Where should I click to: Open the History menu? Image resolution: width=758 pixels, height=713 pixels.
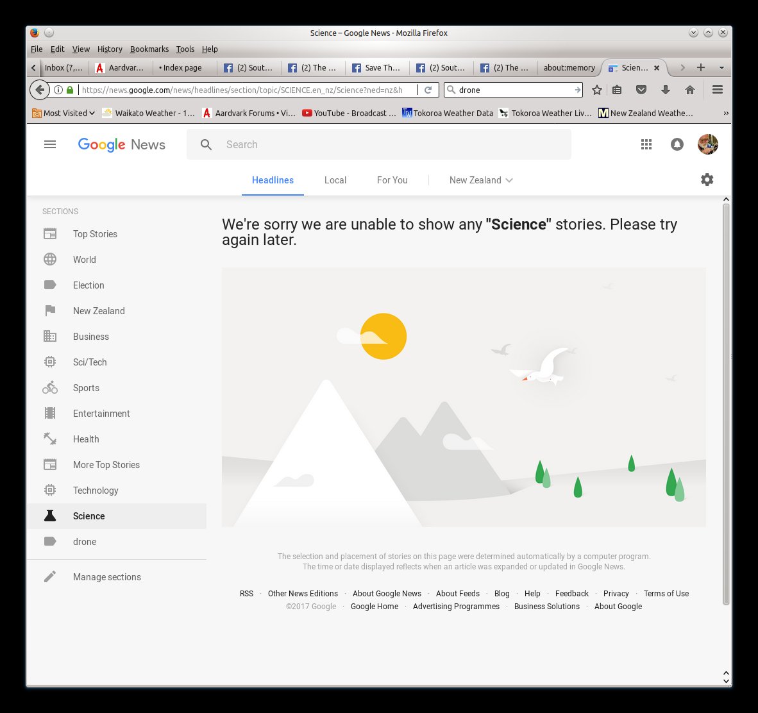[110, 49]
